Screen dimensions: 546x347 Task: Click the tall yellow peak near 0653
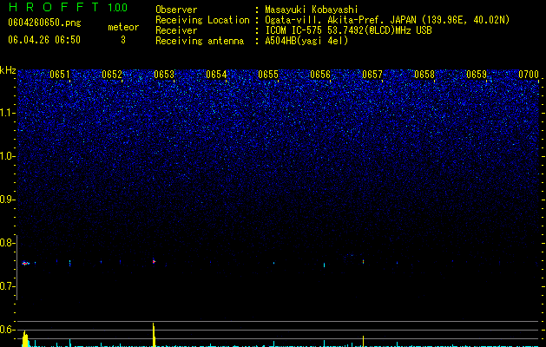click(154, 335)
